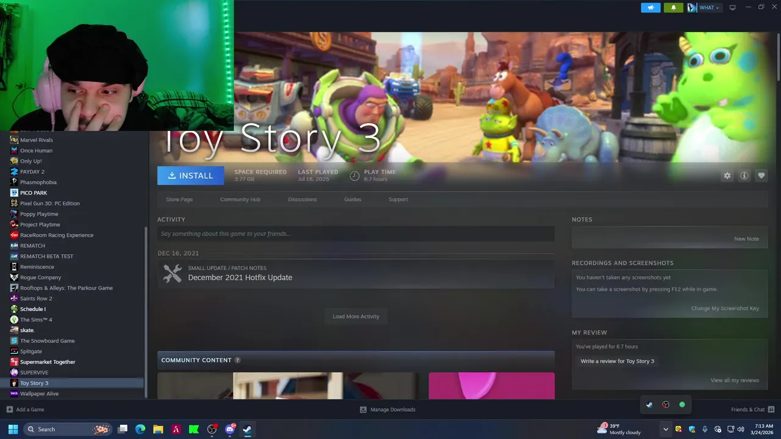781x439 pixels.
Task: Open the Community Hub tab
Action: (240, 199)
